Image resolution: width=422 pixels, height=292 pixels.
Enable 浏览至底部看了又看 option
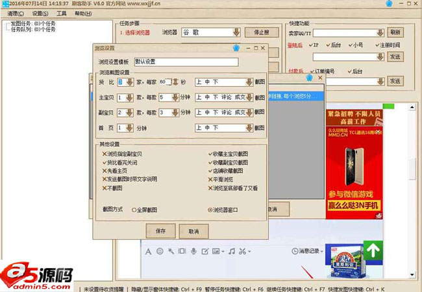(x=233, y=188)
